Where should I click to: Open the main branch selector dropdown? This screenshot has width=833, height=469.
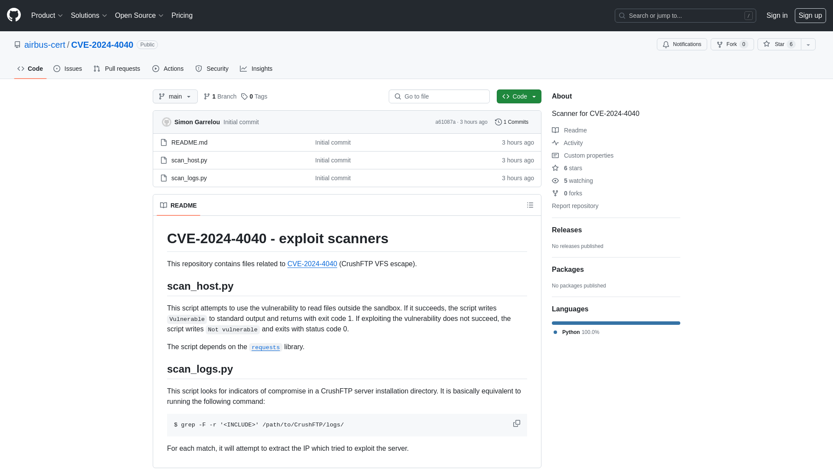(x=175, y=96)
